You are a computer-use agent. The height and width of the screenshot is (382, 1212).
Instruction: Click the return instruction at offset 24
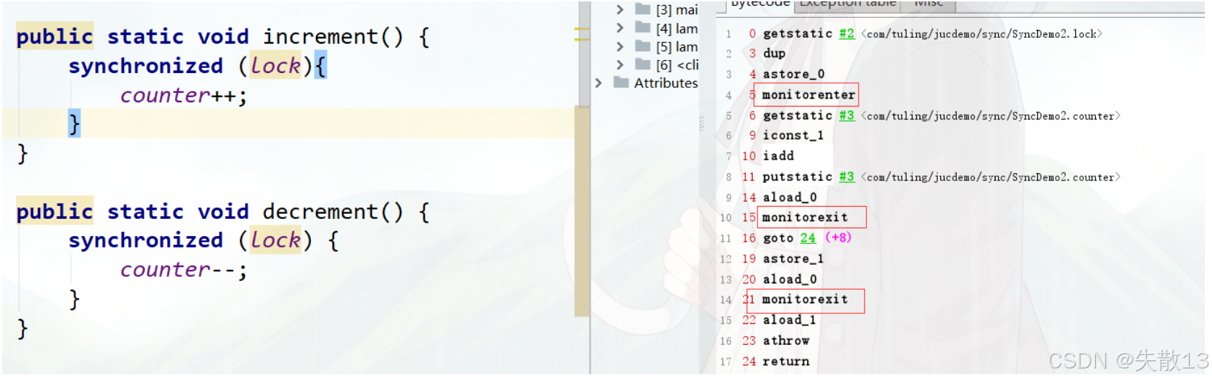786,362
